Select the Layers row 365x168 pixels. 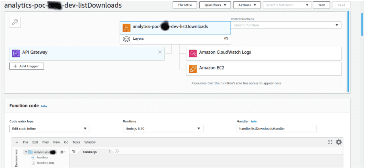pos(175,39)
